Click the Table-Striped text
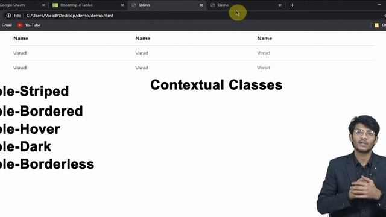The image size is (386, 217). tap(34, 92)
